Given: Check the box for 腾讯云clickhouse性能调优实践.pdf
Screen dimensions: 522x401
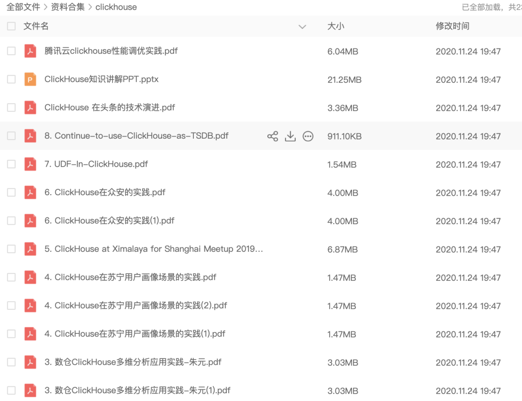Looking at the screenshot, I should click(11, 51).
